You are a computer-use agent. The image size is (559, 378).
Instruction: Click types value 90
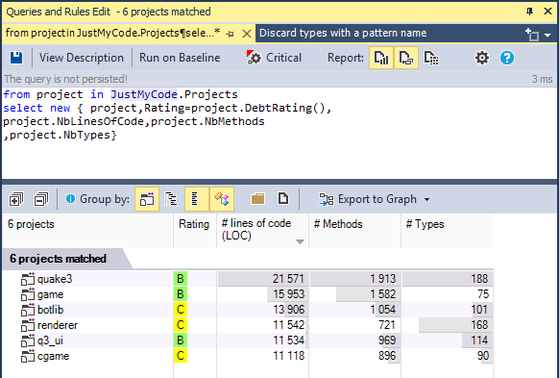[x=483, y=356]
